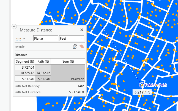Click the Path (ft) column header
Screen dimensions: 178x111
point(43,61)
